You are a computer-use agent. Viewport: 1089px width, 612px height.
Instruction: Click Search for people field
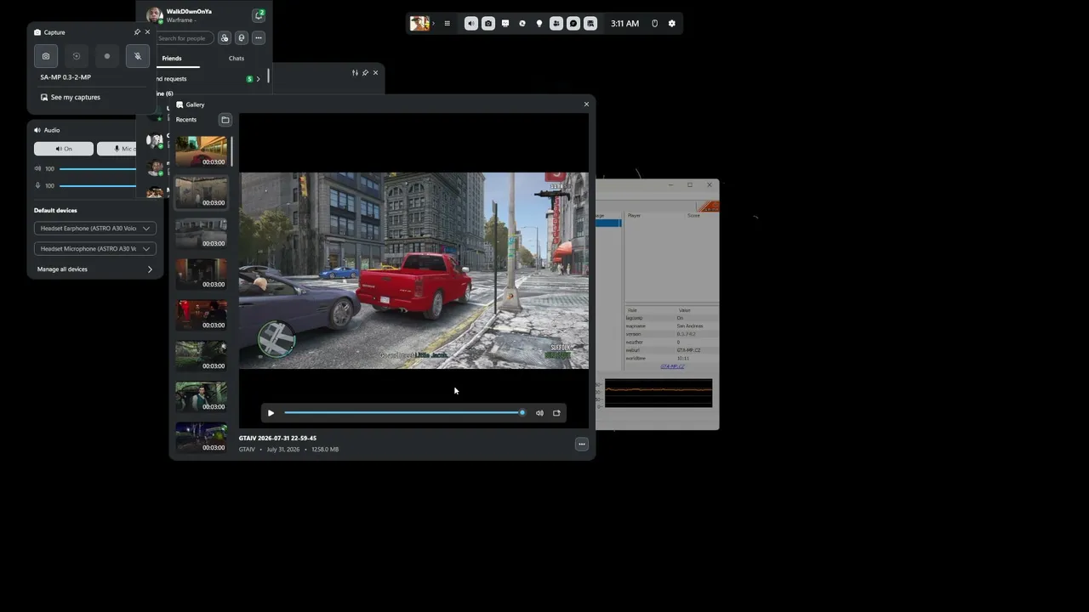click(184, 38)
